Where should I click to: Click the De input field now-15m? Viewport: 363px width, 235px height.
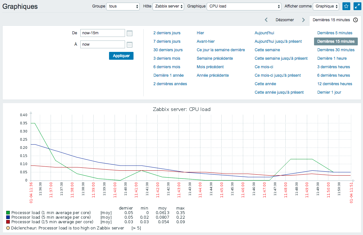(103, 33)
